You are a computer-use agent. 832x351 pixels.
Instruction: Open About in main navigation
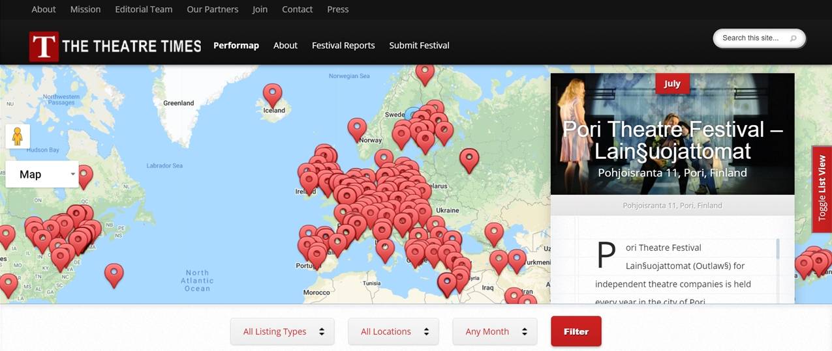tap(285, 46)
